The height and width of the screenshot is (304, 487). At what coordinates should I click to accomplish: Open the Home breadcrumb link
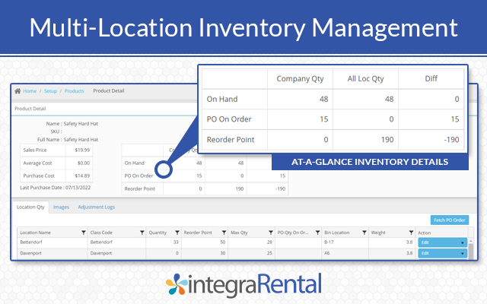click(30, 91)
